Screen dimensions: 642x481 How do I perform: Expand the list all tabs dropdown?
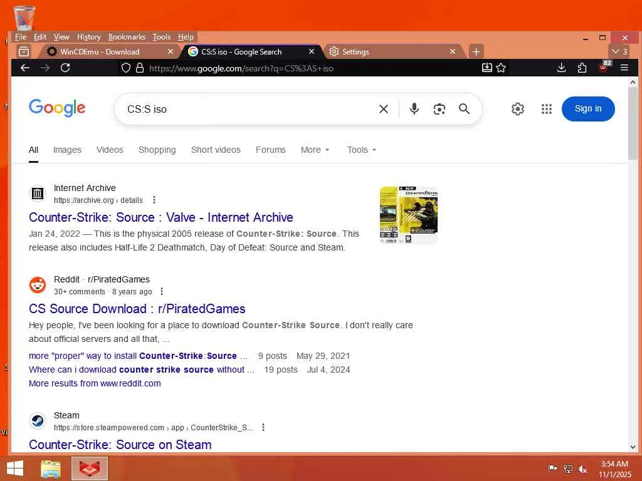619,51
